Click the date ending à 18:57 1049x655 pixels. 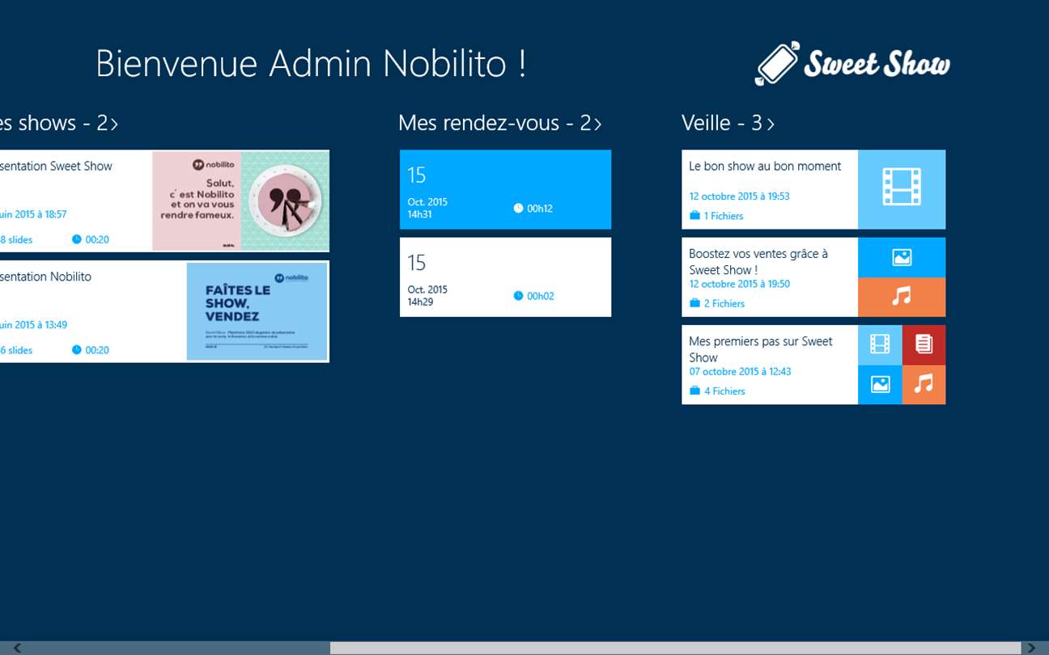point(33,214)
